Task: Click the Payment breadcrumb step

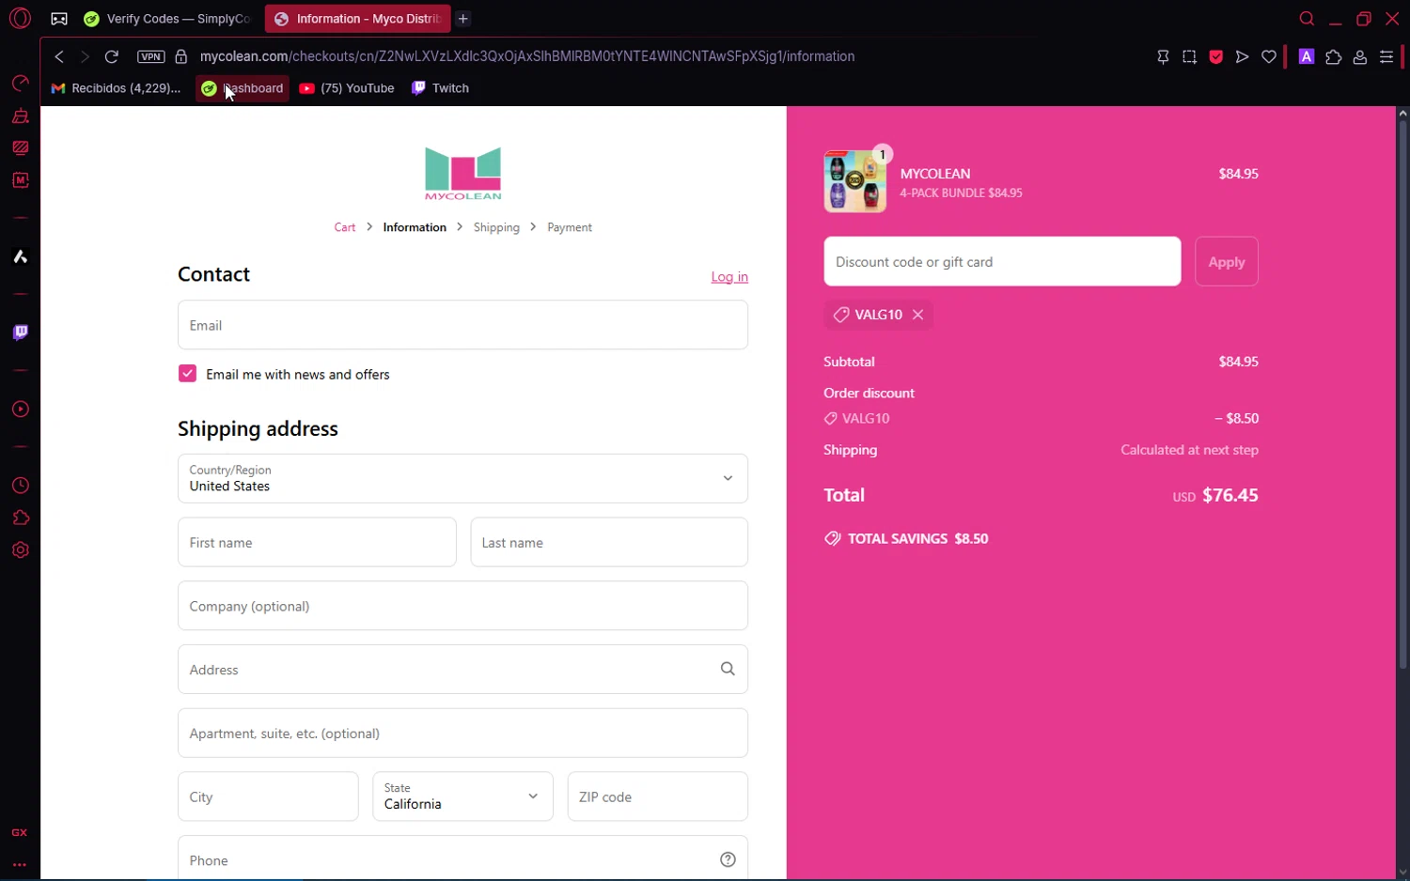Action: click(570, 227)
